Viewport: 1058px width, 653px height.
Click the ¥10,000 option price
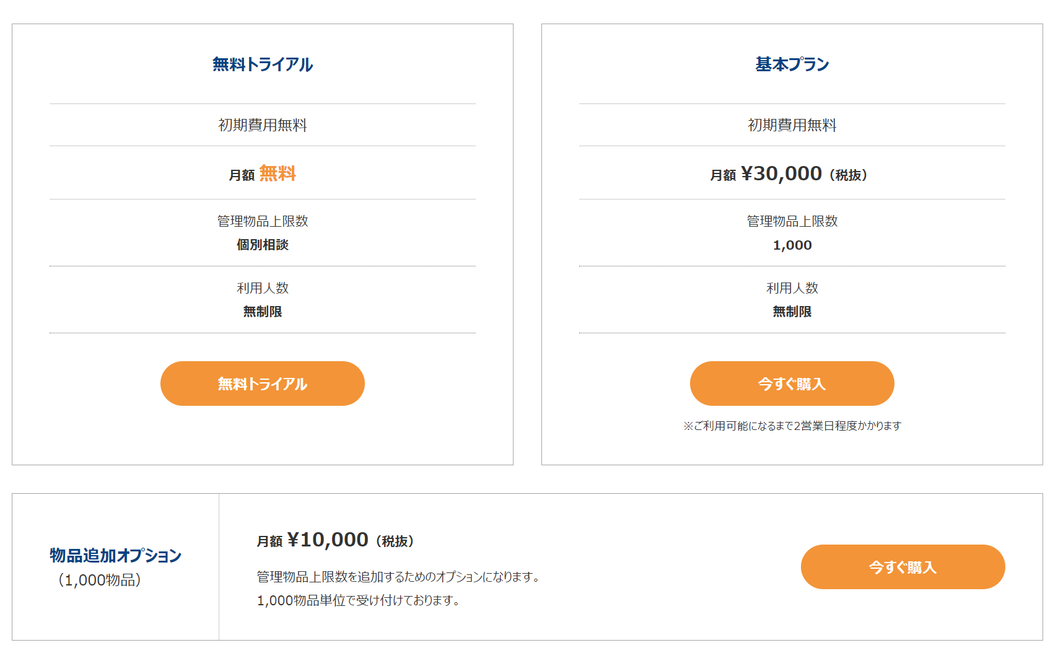pyautogui.click(x=328, y=540)
